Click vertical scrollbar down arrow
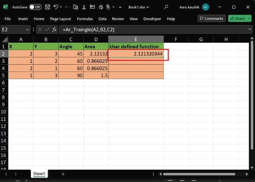Viewport: 255px width, 182px height. click(252, 167)
